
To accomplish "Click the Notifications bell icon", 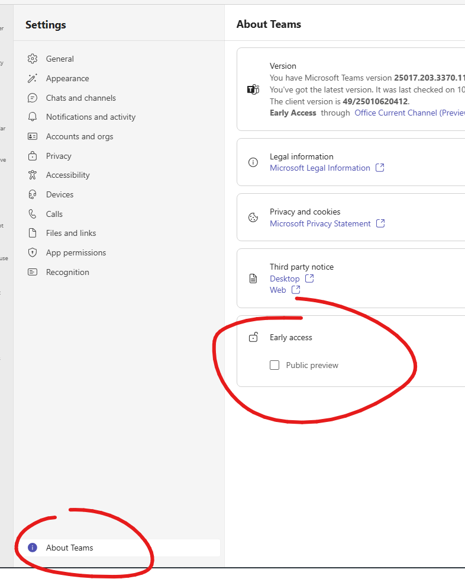I will [x=33, y=117].
